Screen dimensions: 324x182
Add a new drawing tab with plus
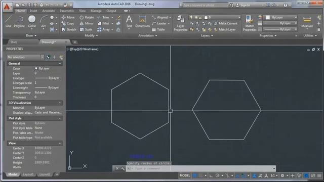[75, 42]
